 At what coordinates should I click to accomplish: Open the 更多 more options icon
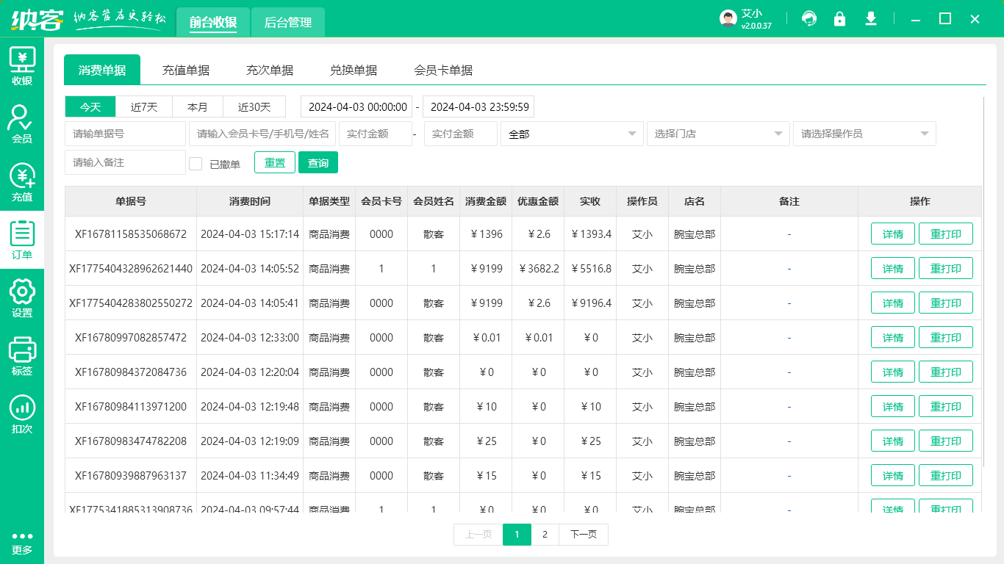click(22, 543)
